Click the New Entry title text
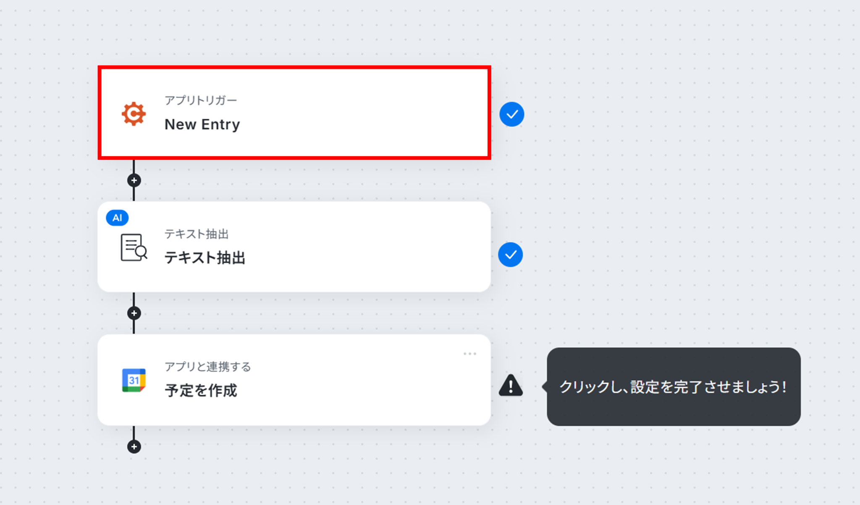This screenshot has height=505, width=860. [202, 125]
